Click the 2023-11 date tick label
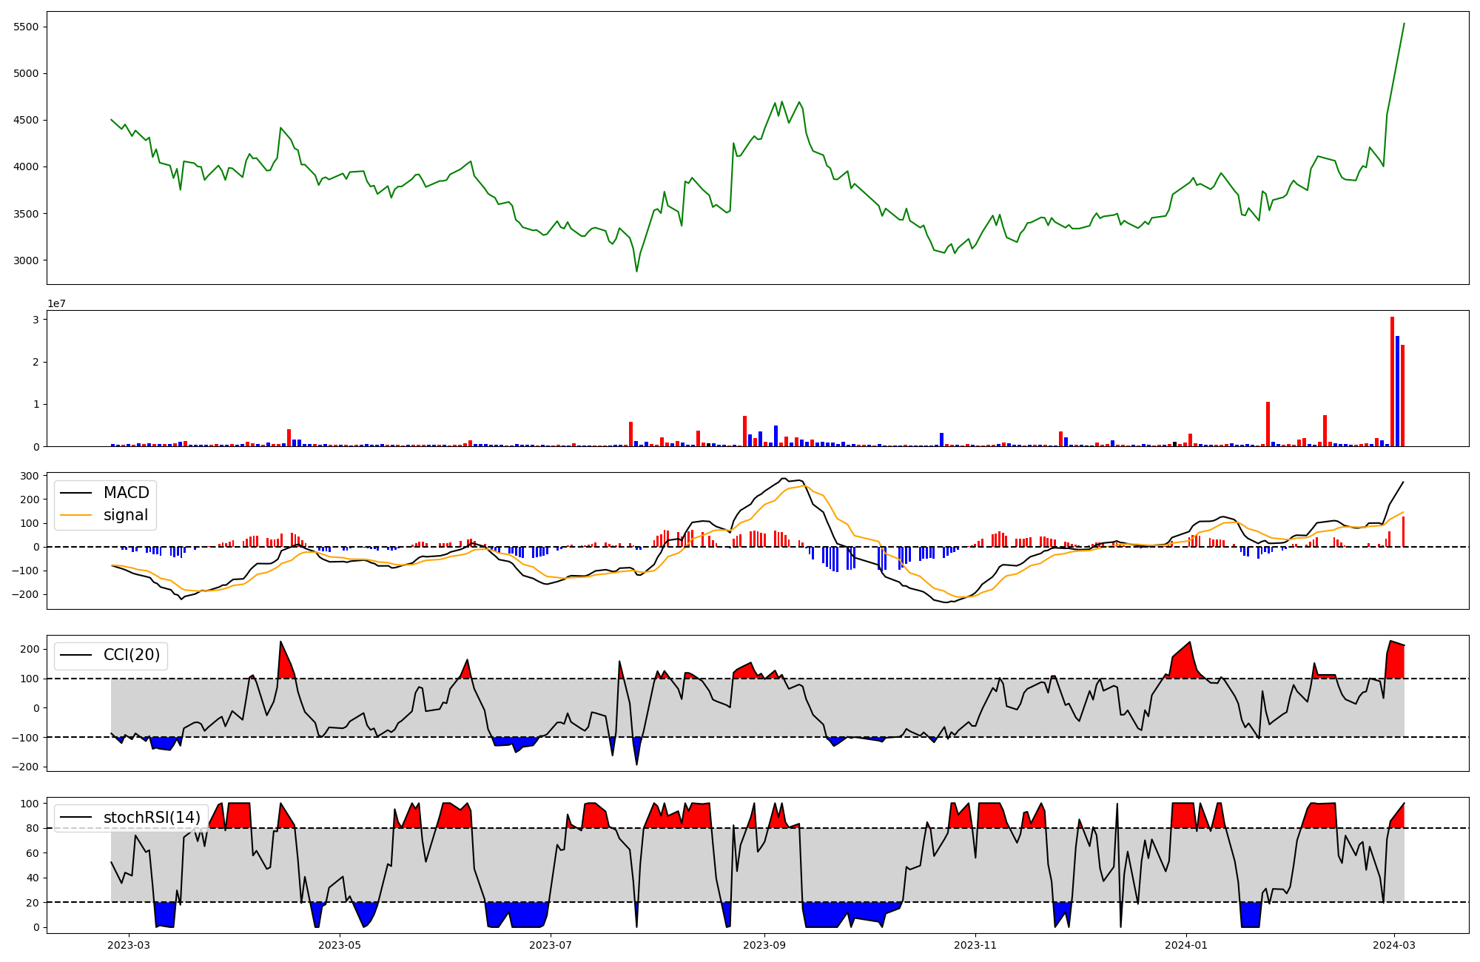 pyautogui.click(x=975, y=944)
